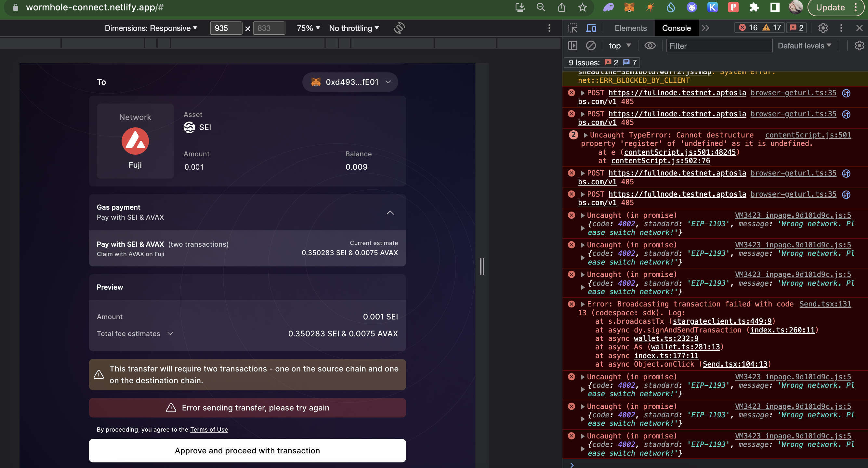The width and height of the screenshot is (868, 468).
Task: Click Approve and proceed with transaction
Action: coord(247,450)
